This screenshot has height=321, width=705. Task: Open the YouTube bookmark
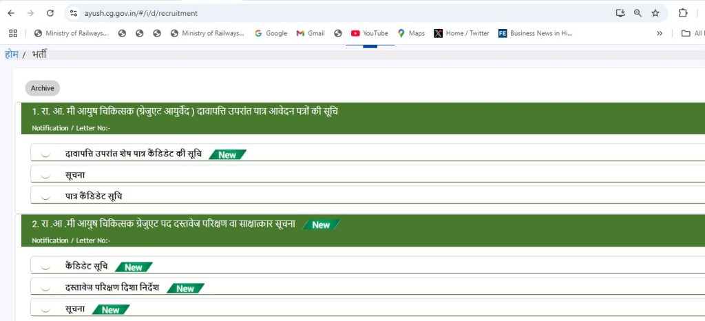pos(369,33)
